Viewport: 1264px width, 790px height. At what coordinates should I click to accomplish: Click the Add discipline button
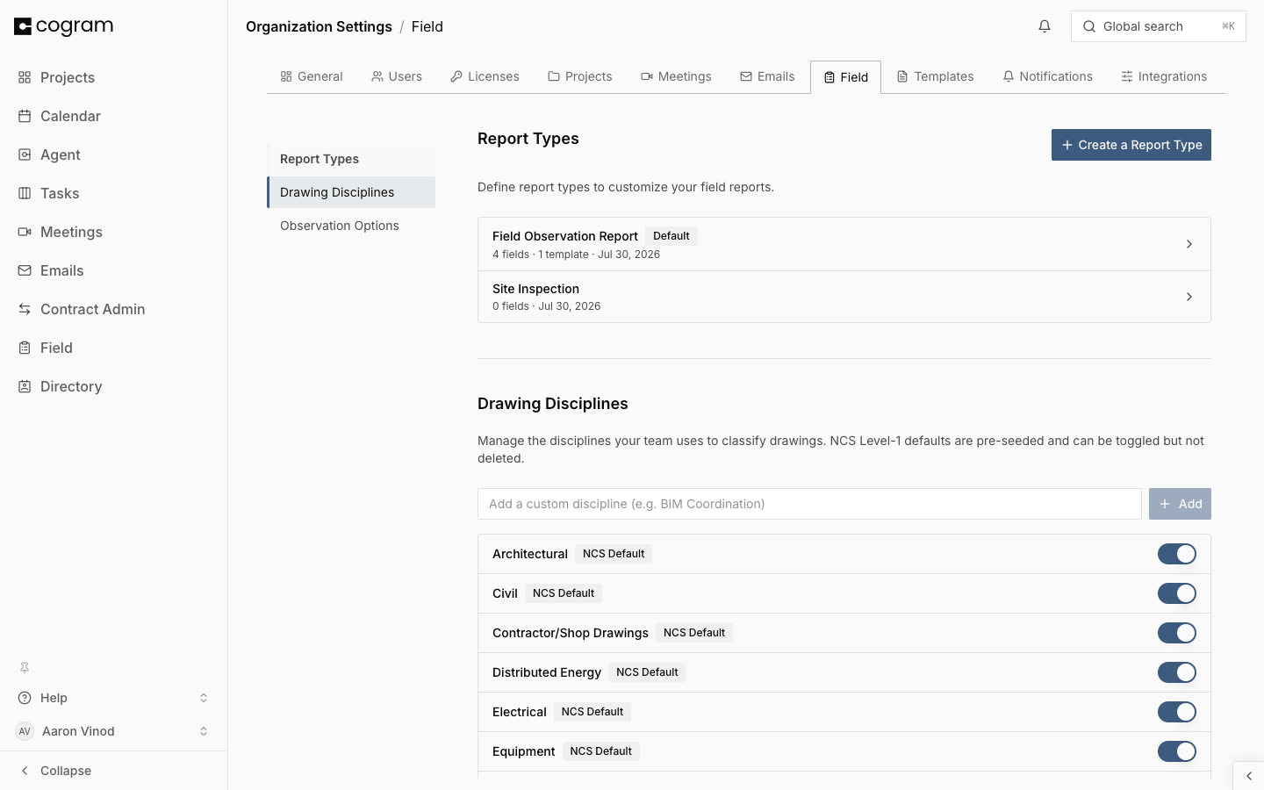(1180, 504)
